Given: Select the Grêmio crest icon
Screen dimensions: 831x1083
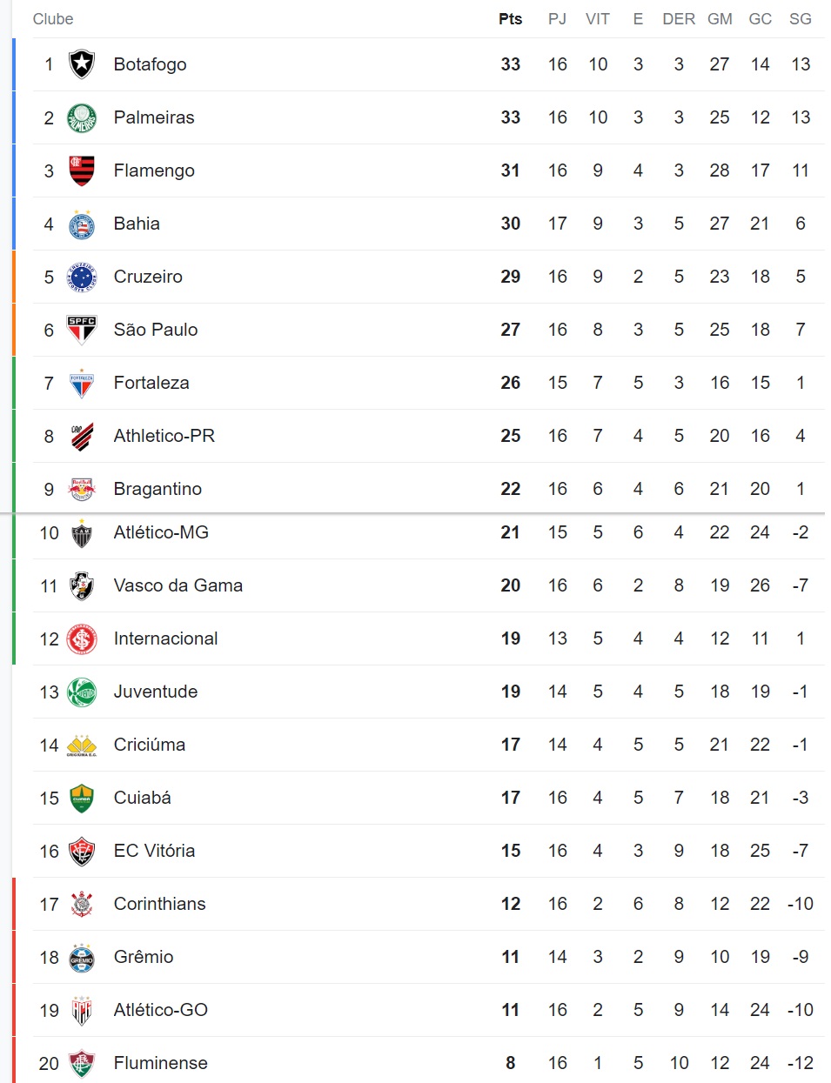Looking at the screenshot, I should tap(82, 957).
